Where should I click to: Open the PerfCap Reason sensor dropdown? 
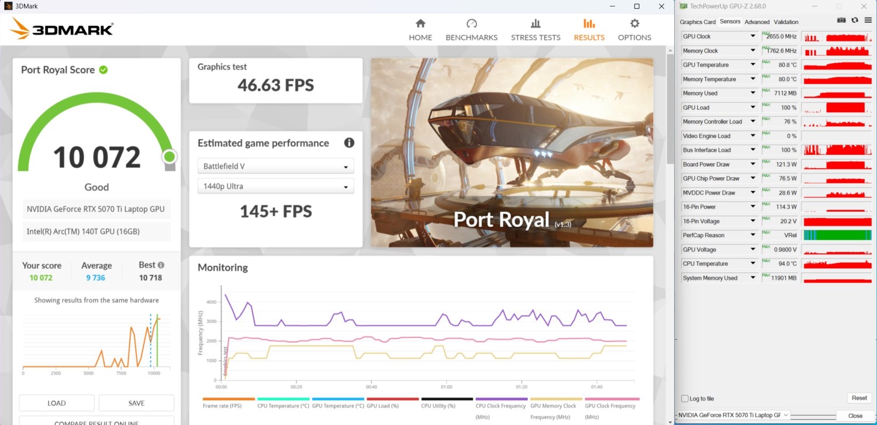coord(753,235)
